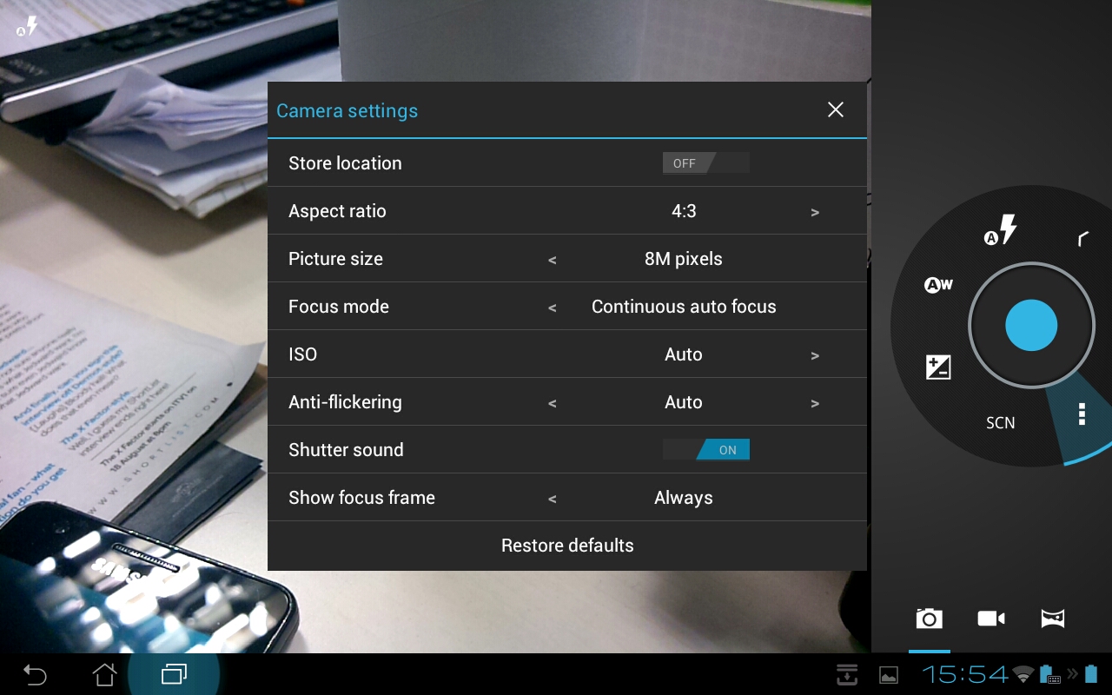Advance ISO with the right arrow
1112x695 pixels.
815,355
